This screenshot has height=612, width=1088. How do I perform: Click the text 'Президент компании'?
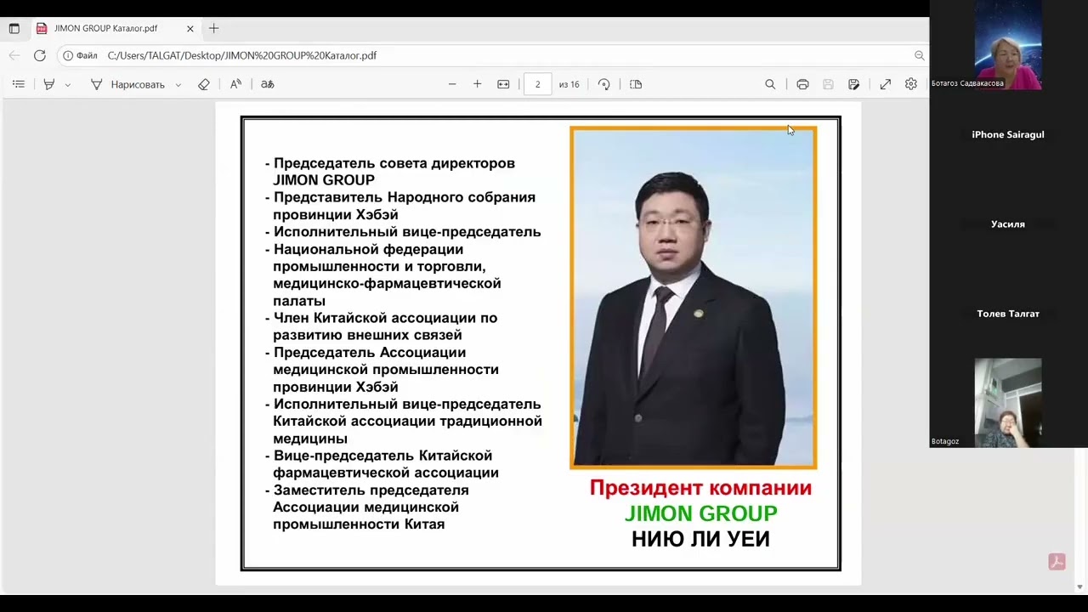point(700,488)
